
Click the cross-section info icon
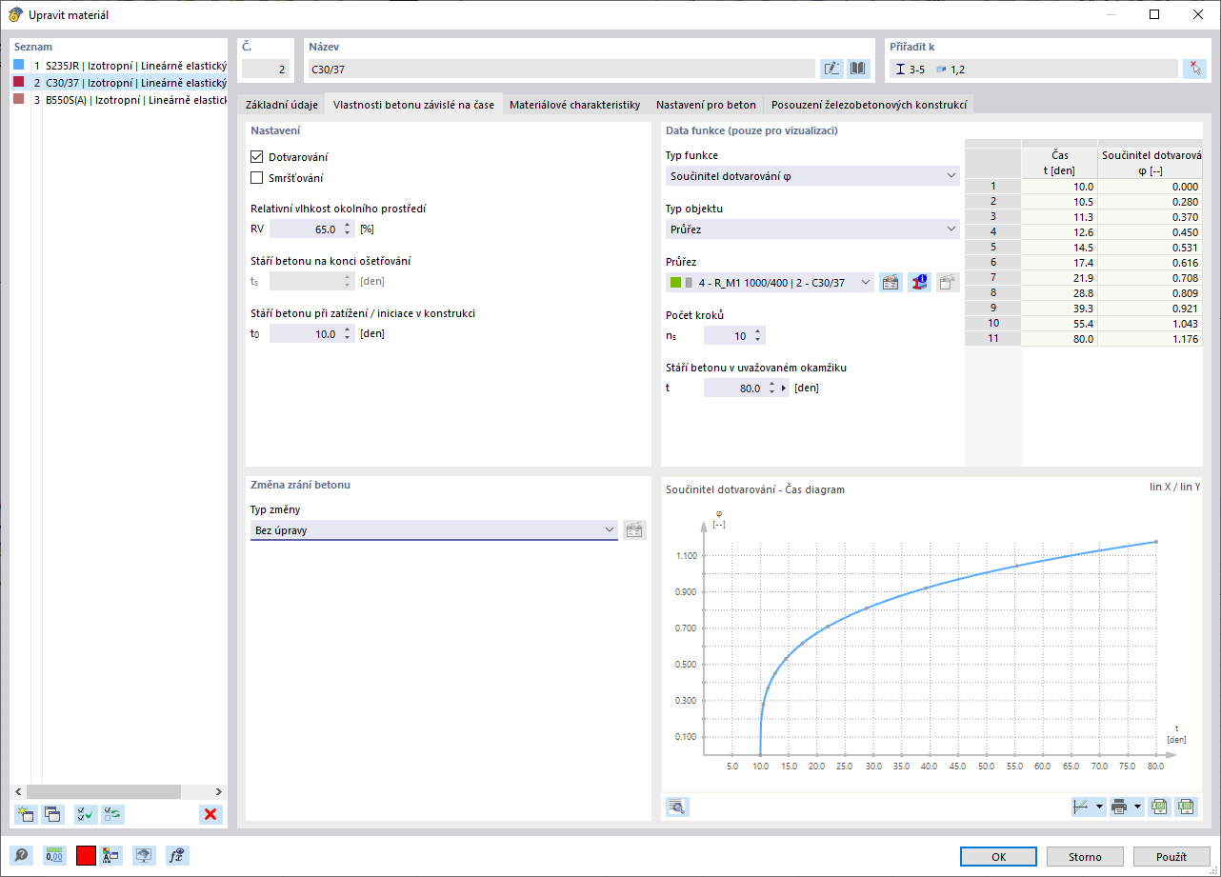[919, 282]
